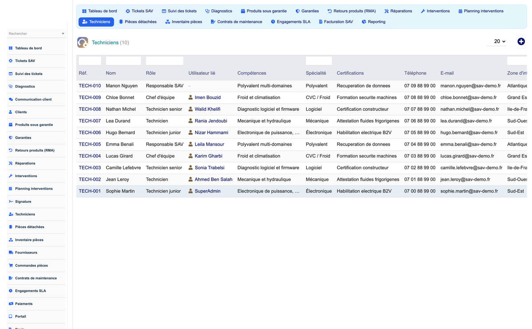Screen dimensions: 532x329
Task: Open technician TECH-010 link
Action: click(90, 86)
